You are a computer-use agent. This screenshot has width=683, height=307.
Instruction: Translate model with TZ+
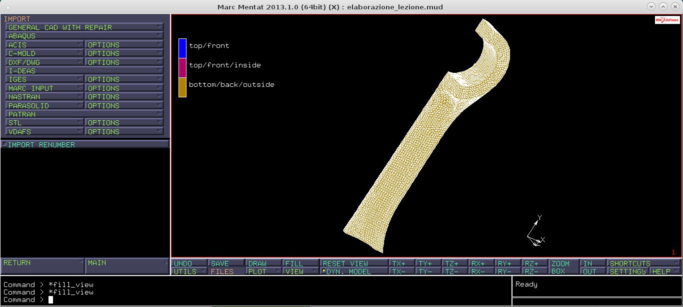coord(455,263)
